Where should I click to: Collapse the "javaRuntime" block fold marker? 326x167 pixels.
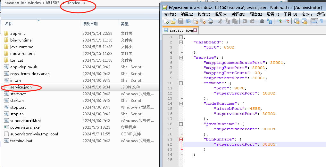click(181, 124)
